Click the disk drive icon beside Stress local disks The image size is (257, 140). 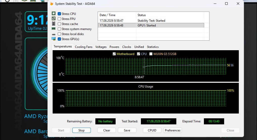(x=54, y=34)
